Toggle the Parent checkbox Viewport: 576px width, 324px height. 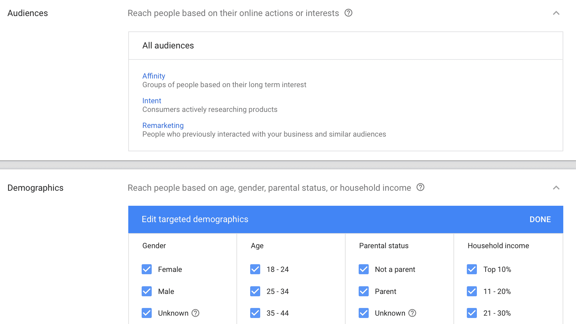[364, 291]
